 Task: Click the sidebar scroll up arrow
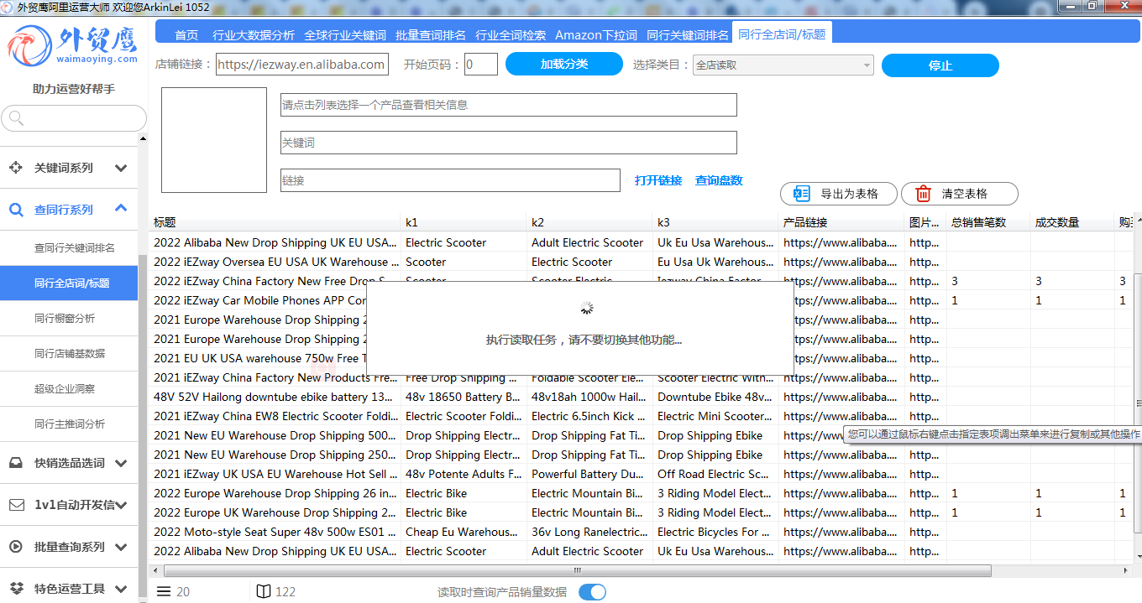[143, 139]
